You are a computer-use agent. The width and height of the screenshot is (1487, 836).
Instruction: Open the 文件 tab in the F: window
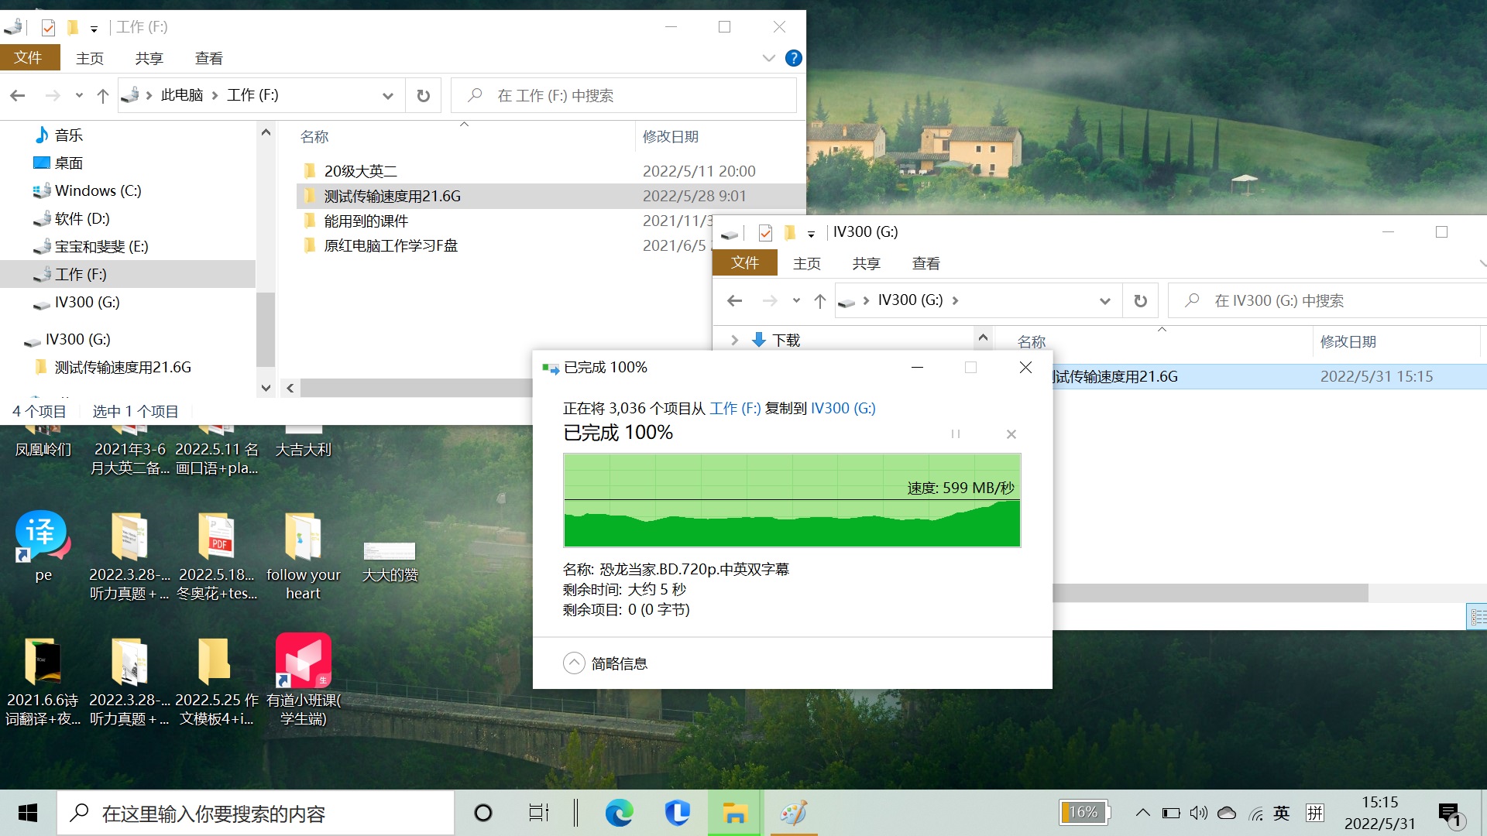click(x=29, y=57)
